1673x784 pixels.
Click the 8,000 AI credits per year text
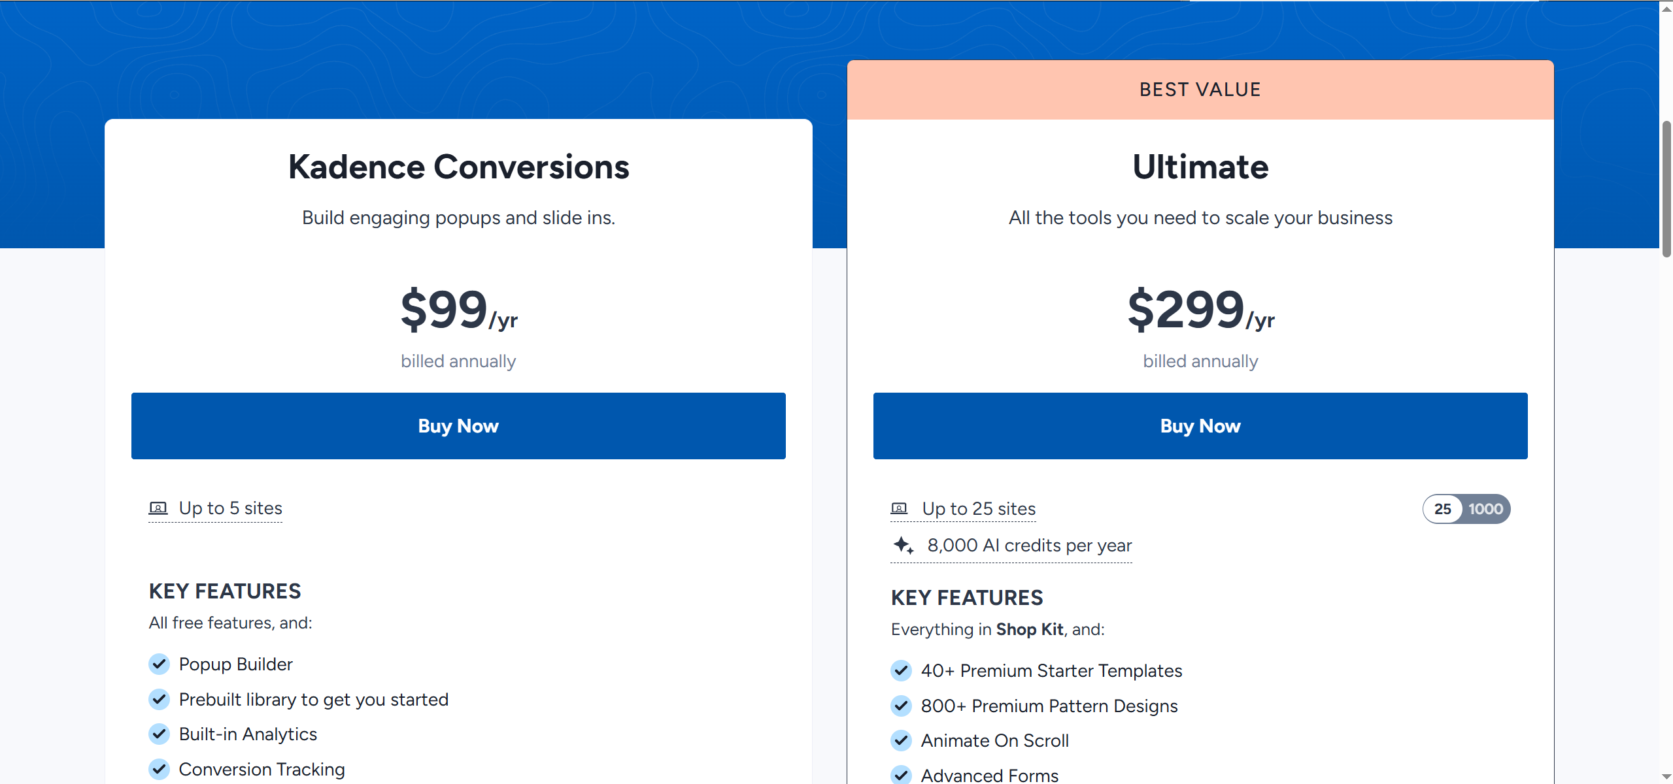point(1029,546)
